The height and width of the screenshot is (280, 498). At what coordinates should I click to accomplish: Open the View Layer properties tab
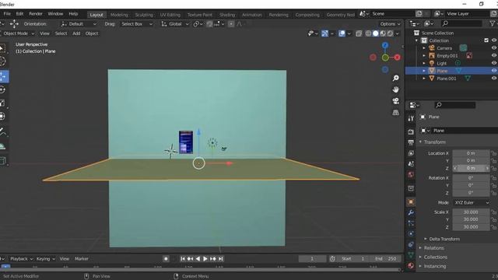pos(411,153)
